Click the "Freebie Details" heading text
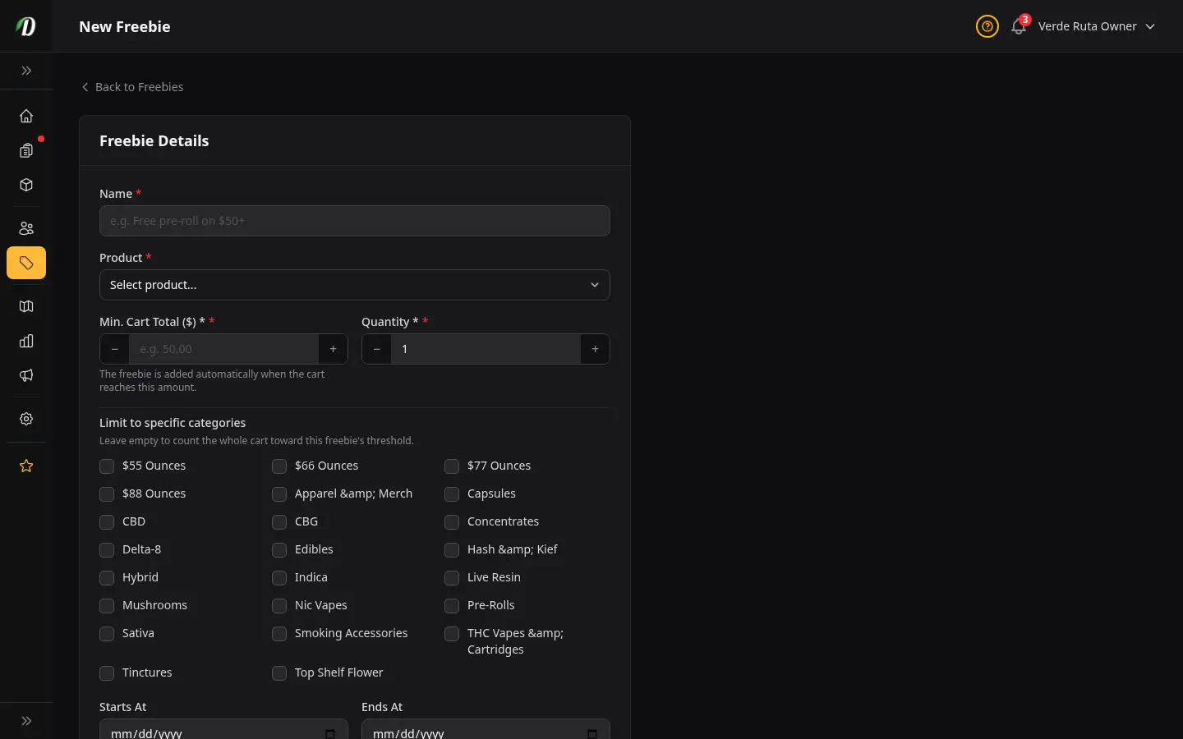 tap(154, 141)
